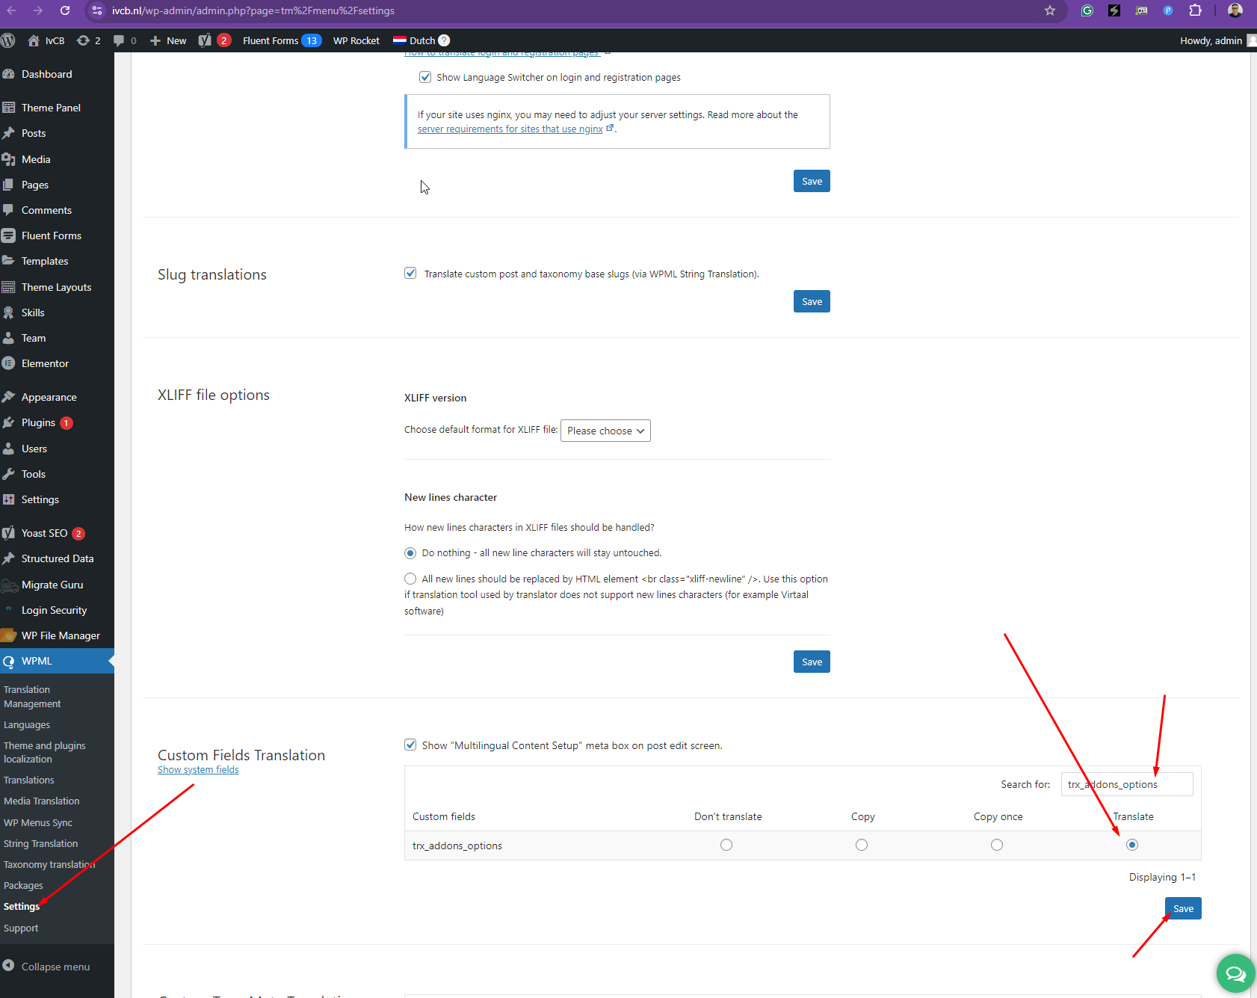The width and height of the screenshot is (1257, 998).
Task: Open WPML Media Translation page
Action: coord(41,801)
